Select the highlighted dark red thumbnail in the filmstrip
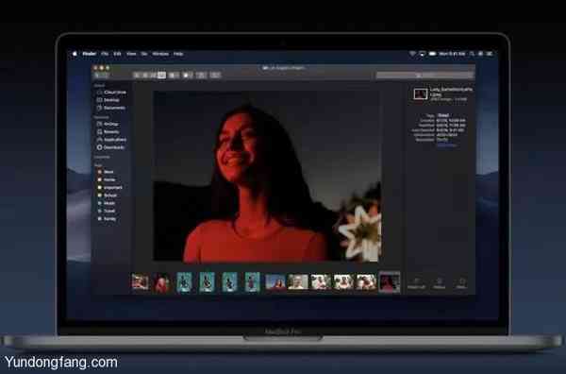The width and height of the screenshot is (566, 374). 389,281
